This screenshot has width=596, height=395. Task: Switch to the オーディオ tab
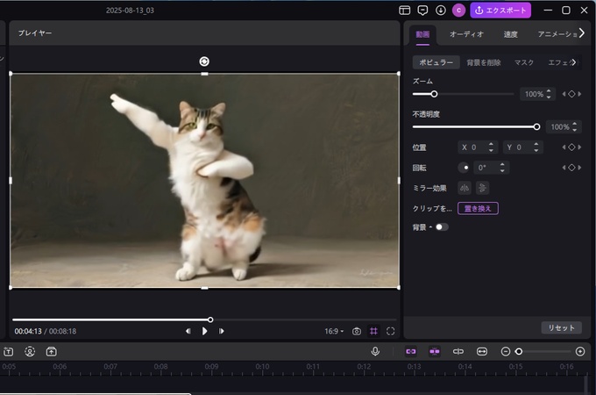466,34
